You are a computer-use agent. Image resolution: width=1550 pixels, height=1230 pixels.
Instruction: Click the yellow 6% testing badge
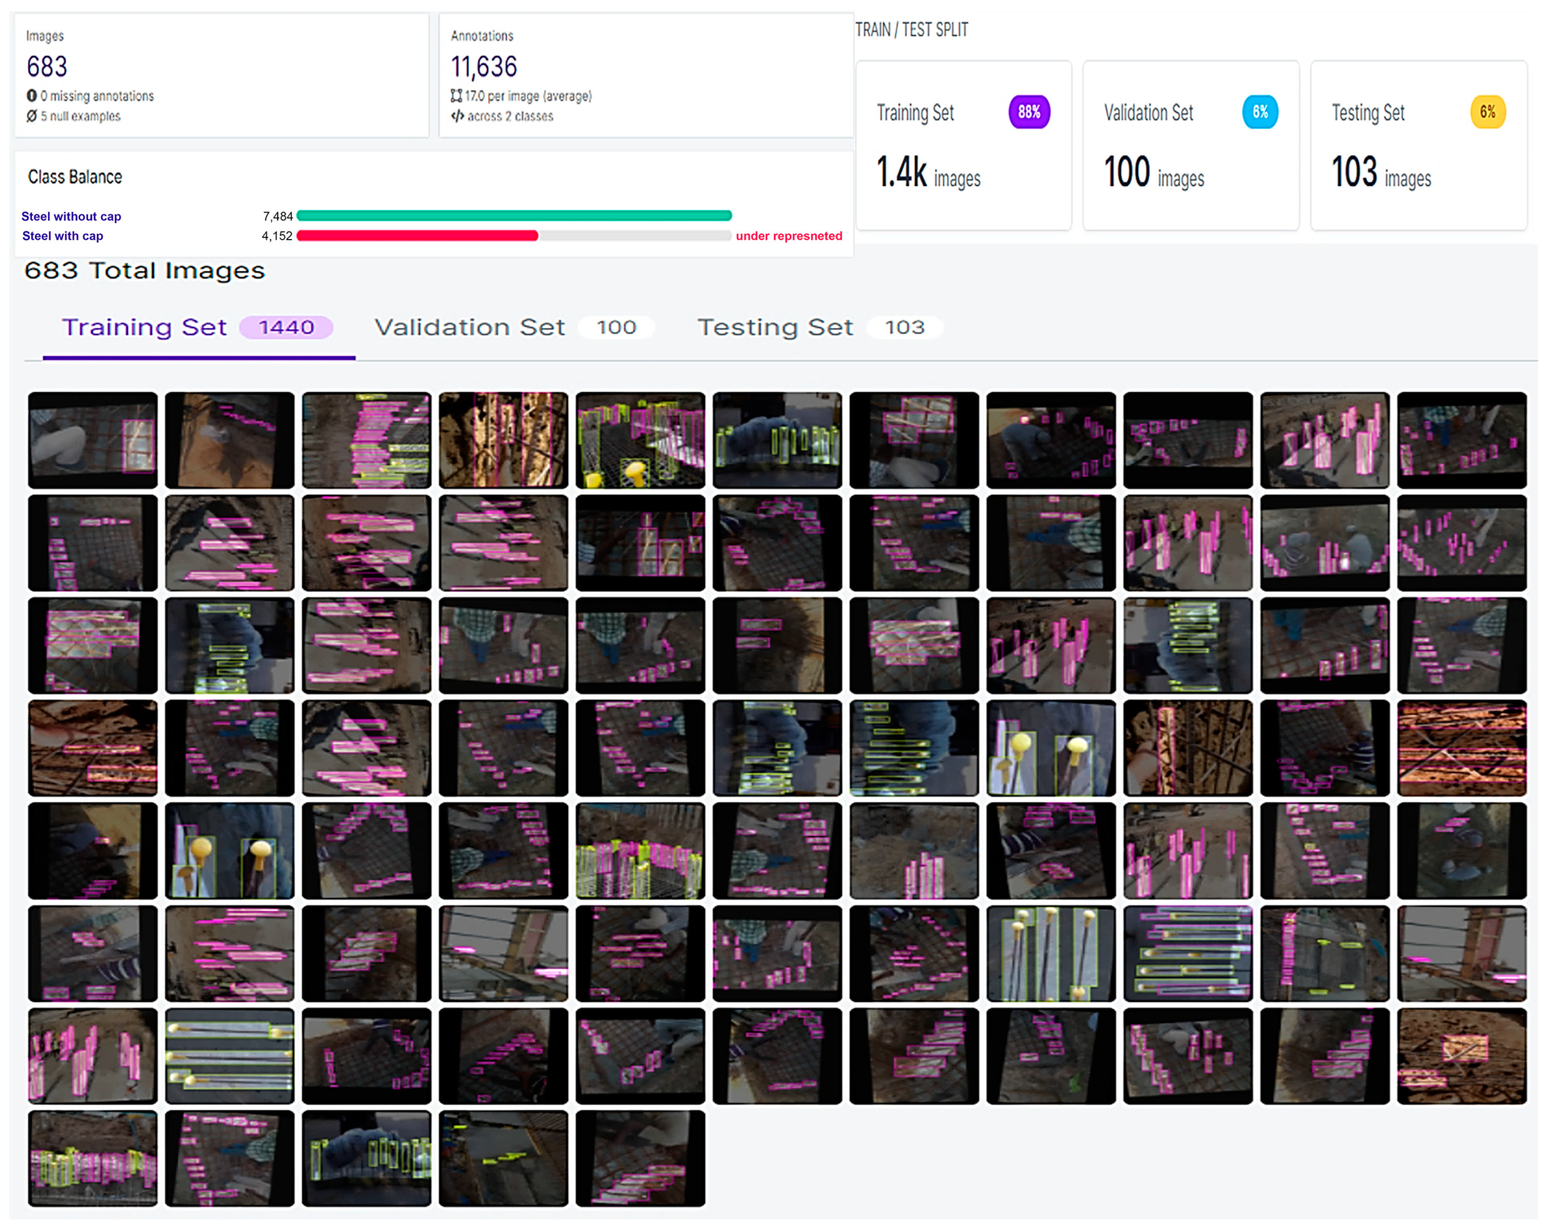(x=1487, y=112)
